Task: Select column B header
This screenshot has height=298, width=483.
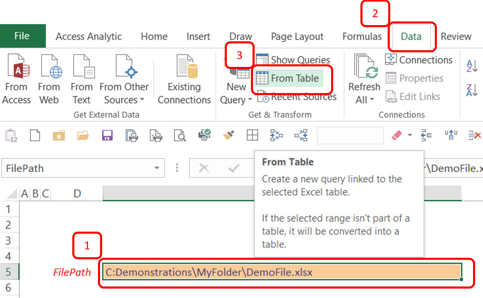Action: point(35,193)
